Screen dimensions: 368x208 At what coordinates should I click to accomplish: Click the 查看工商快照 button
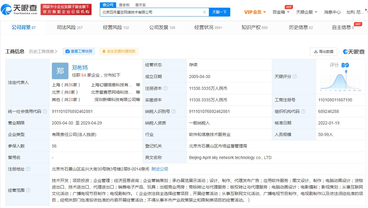click(x=79, y=51)
